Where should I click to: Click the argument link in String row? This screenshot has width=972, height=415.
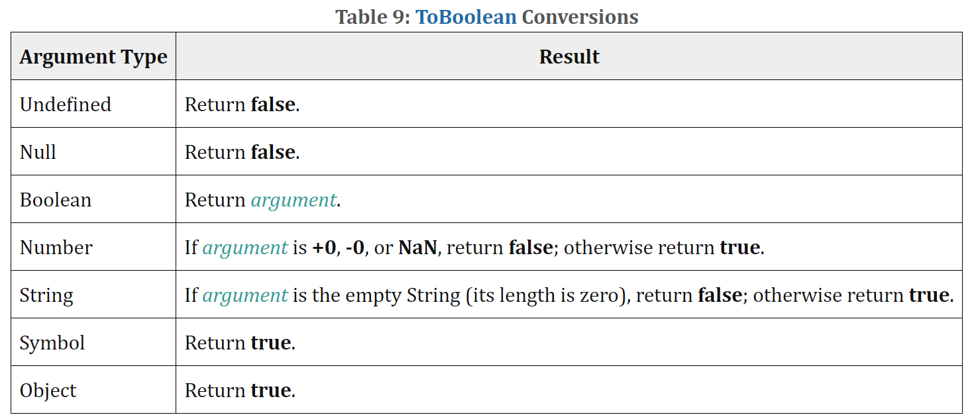click(245, 295)
